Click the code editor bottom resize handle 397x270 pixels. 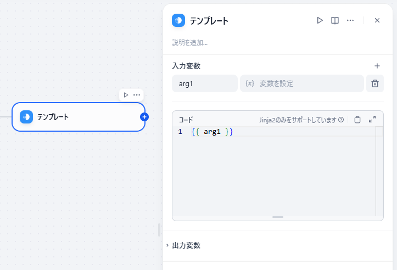tap(278, 217)
